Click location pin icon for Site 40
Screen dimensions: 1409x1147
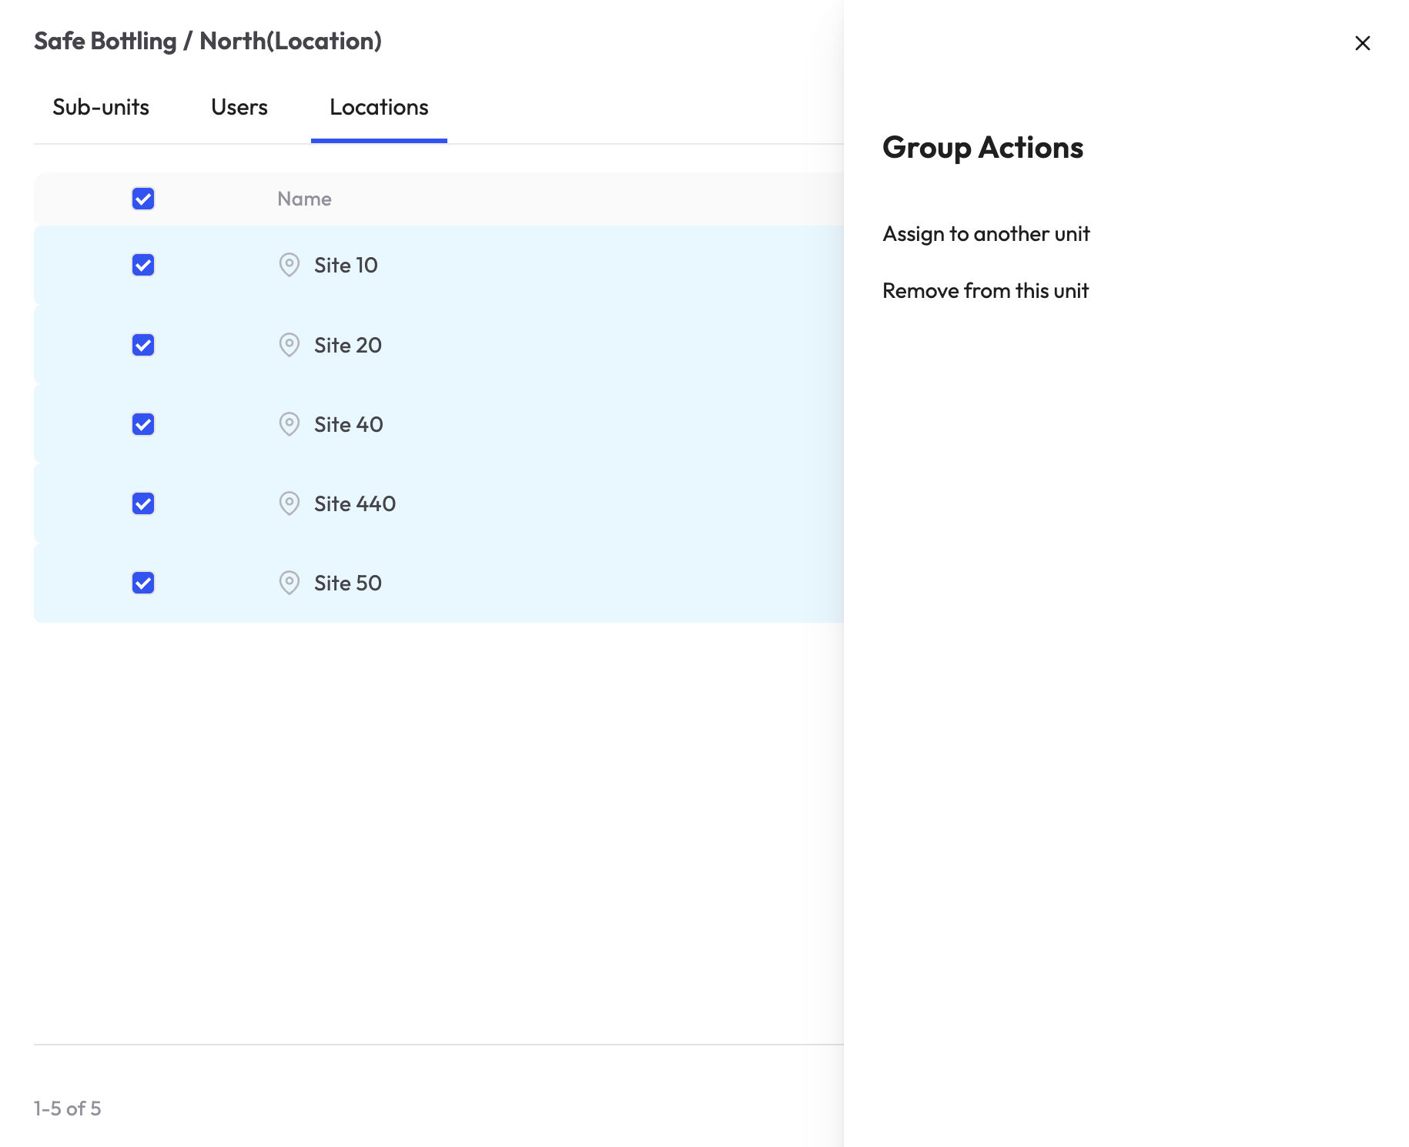click(x=289, y=424)
